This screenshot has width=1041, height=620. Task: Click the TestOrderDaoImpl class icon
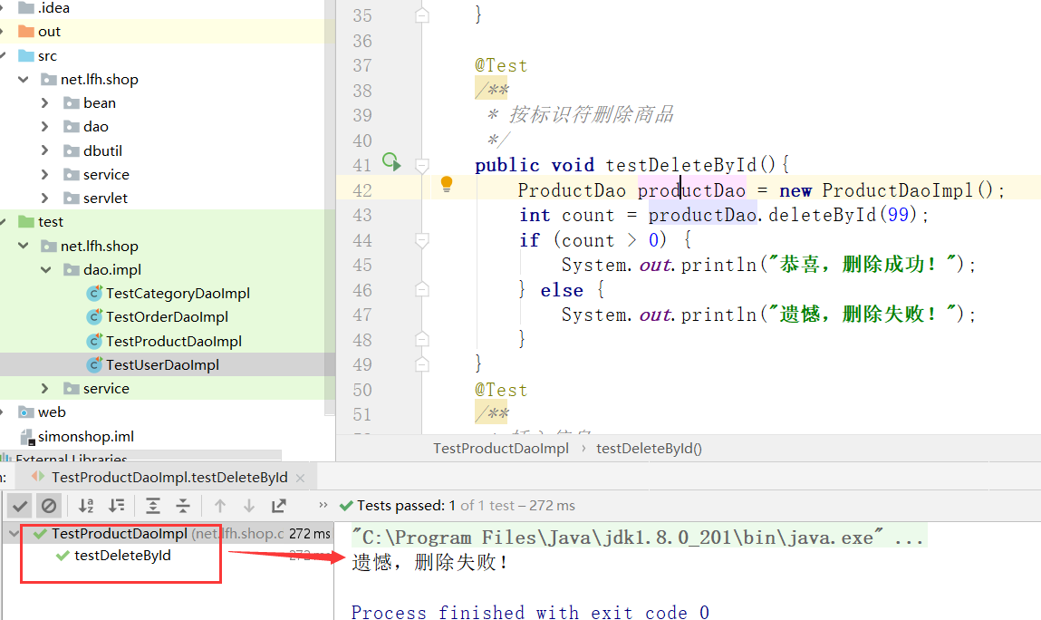pyautogui.click(x=95, y=317)
